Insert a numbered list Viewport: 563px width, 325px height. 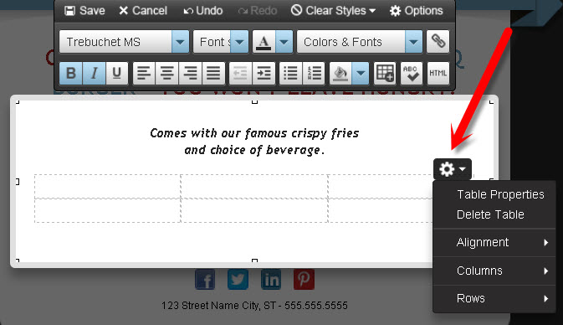[314, 74]
